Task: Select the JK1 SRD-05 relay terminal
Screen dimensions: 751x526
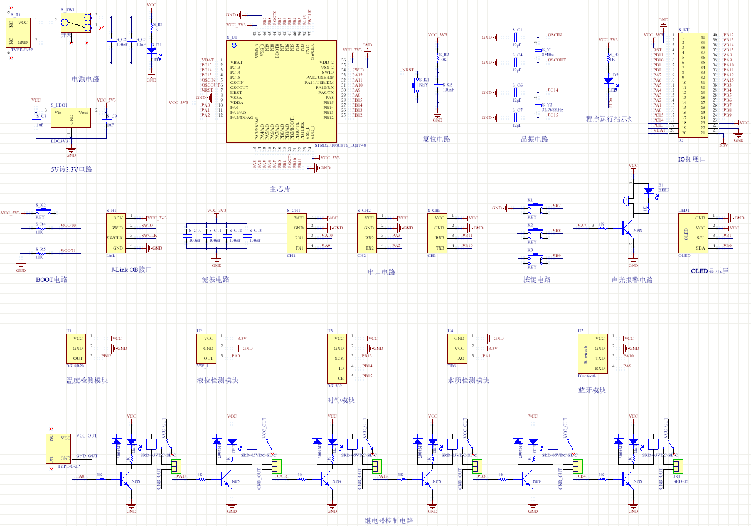Action: click(x=678, y=466)
